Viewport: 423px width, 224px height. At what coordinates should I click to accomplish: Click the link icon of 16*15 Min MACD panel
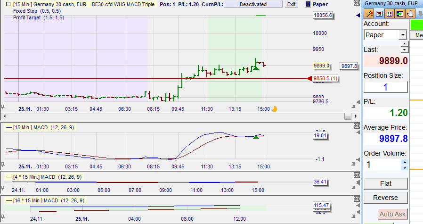pos(357,199)
